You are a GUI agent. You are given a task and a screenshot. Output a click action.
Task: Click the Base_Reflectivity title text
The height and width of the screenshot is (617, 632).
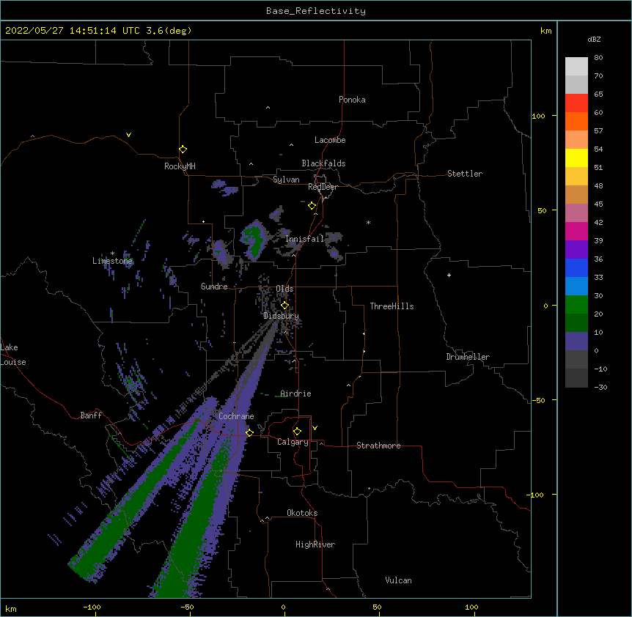pos(316,11)
